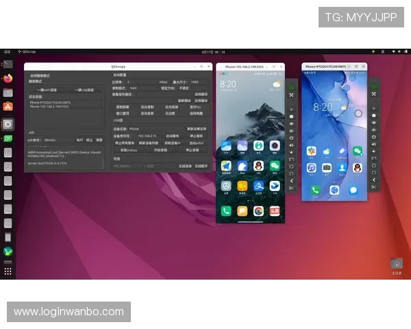Click back arrow icon on Phone-P7CDU17C23010875 toolbar
This screenshot has height=329, width=411.
tap(374, 180)
